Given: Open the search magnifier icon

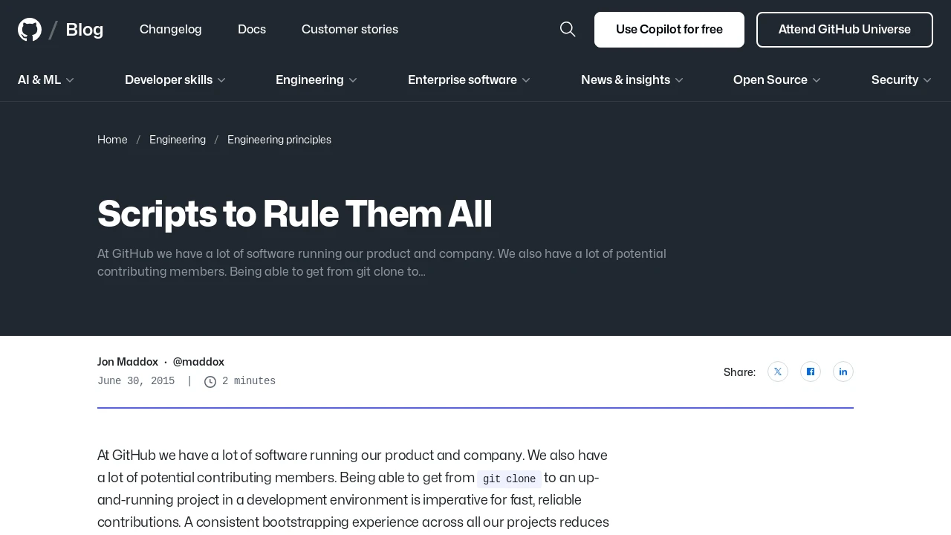Looking at the screenshot, I should [568, 30].
